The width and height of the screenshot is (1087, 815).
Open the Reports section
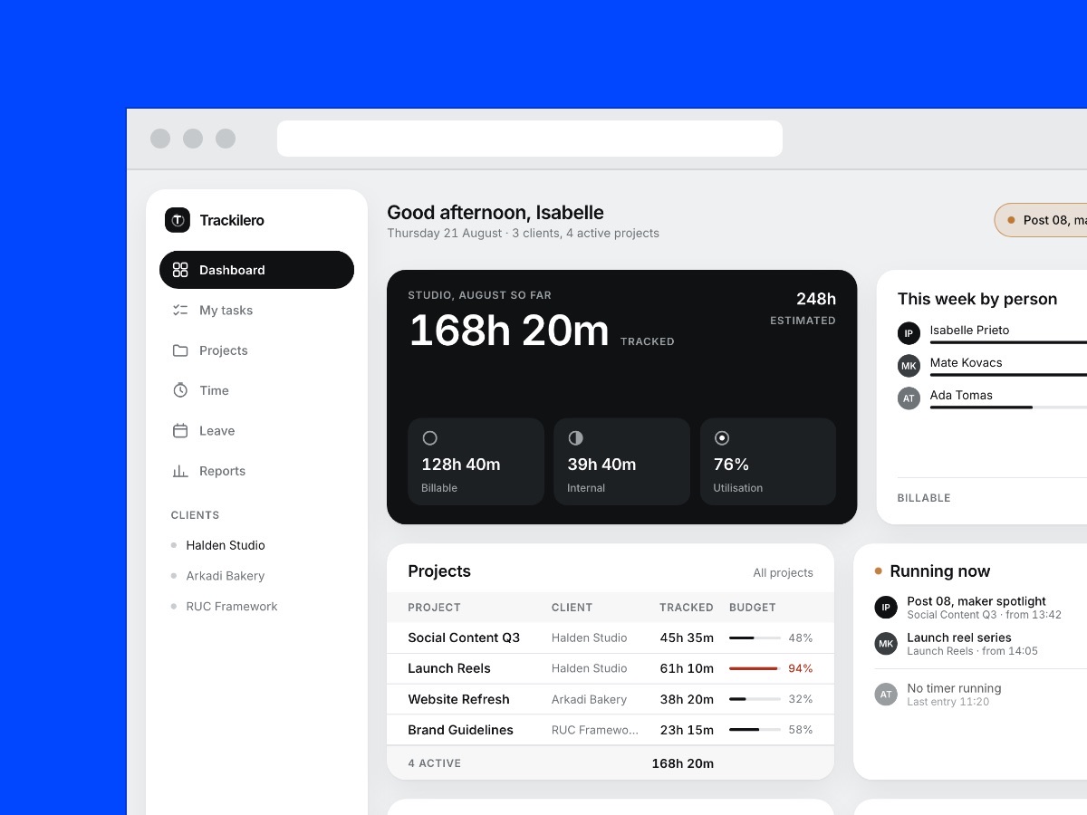pos(256,471)
